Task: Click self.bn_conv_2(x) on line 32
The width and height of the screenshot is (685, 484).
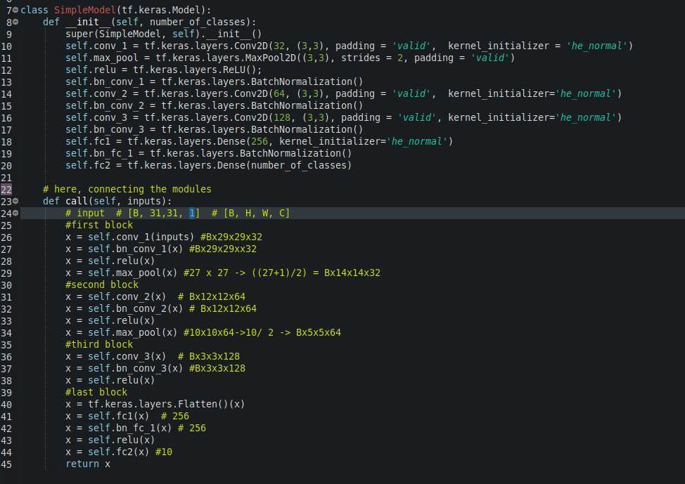Action: coord(136,308)
